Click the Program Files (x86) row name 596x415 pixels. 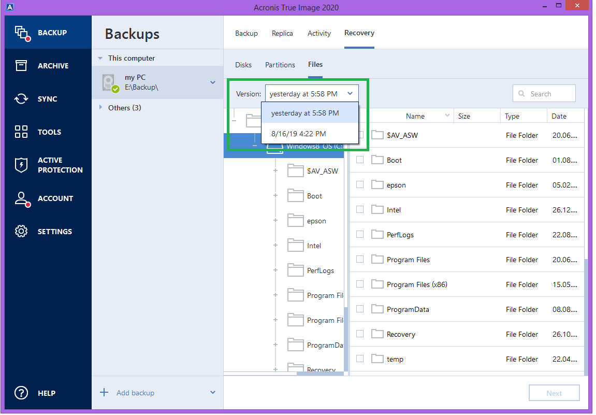[417, 284]
